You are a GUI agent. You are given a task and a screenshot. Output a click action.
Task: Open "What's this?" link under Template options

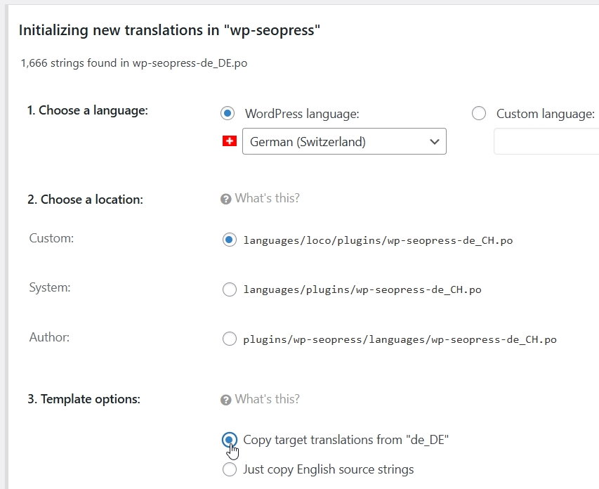tap(267, 399)
